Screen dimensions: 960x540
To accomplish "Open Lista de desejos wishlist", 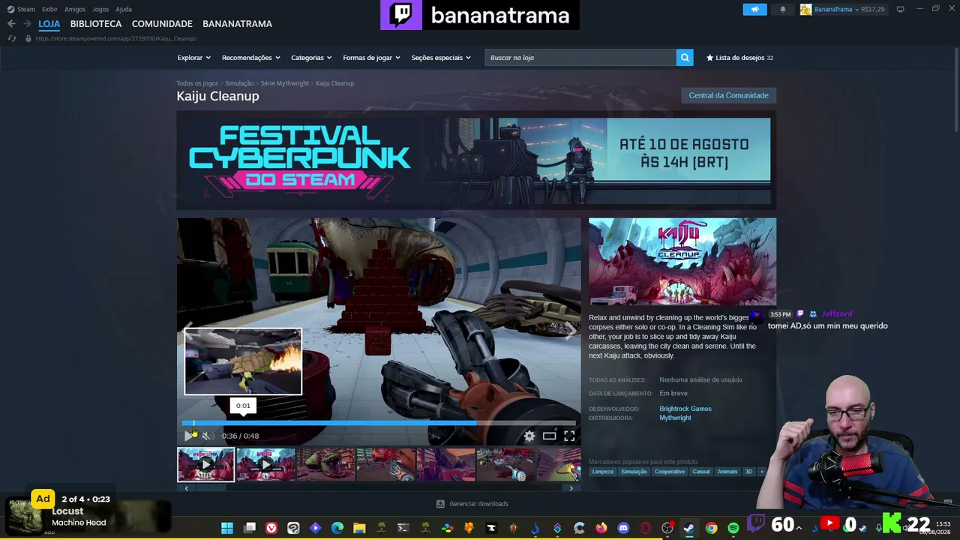I will coord(739,58).
